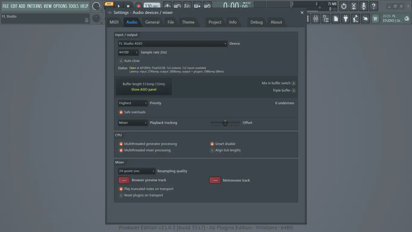Open the OPTIONS menu
Image resolution: width=412 pixels, height=232 pixels.
point(60,5)
